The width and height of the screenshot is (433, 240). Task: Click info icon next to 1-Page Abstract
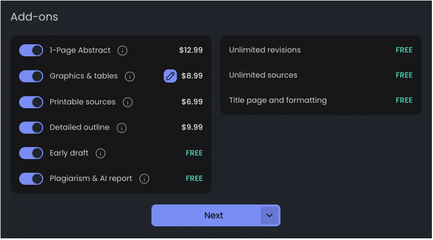(122, 50)
